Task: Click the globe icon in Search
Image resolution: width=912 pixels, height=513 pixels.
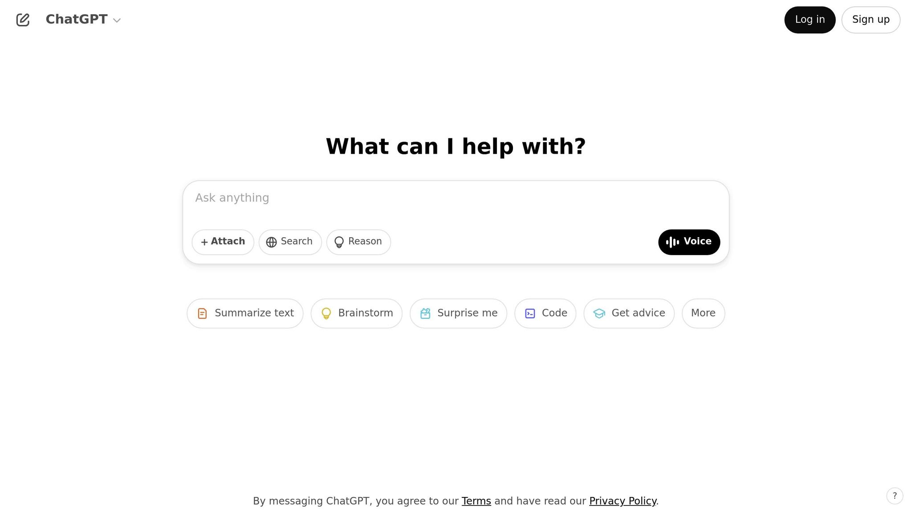Action: click(271, 242)
